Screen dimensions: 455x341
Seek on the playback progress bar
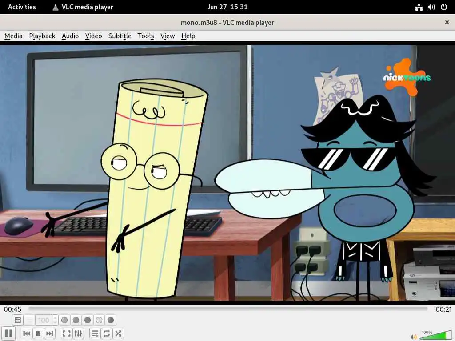pos(228,309)
